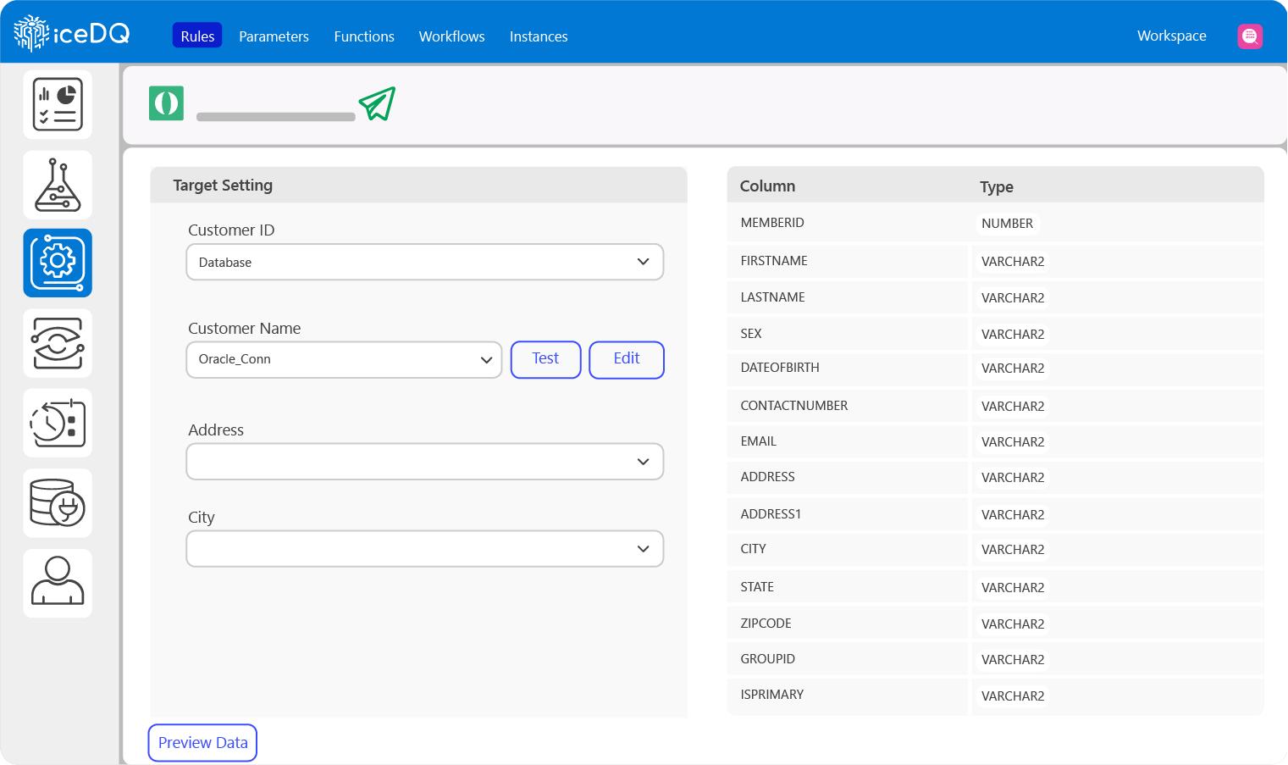1288x765 pixels.
Task: Open the Address dropdown
Action: tap(424, 462)
